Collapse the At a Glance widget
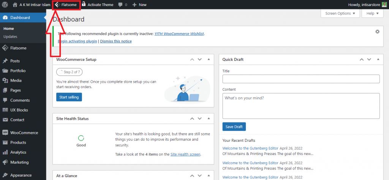Screen dimensions: 389x180 209,176
